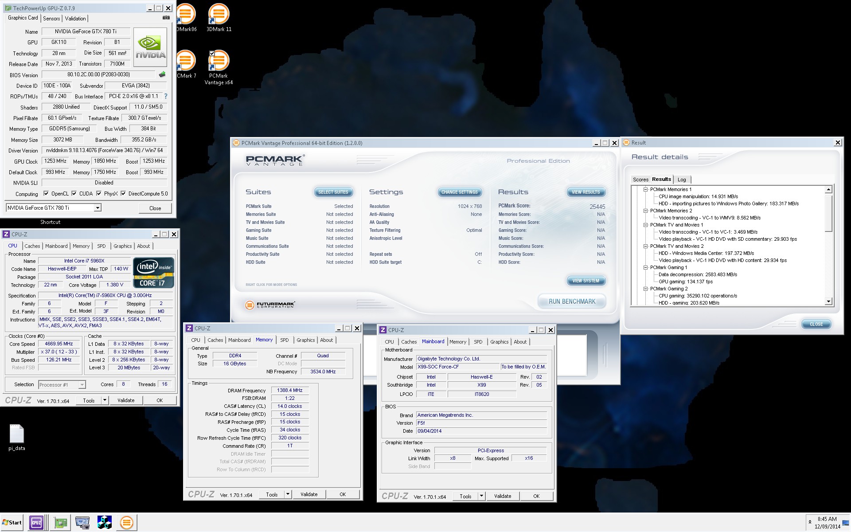
Task: Click the clock in the system tray
Action: [x=827, y=523]
